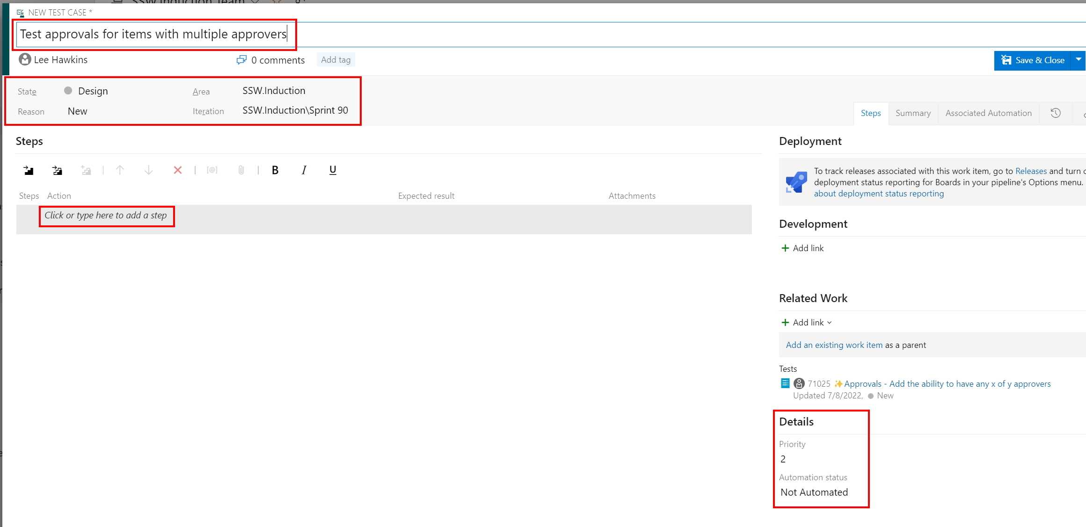Screen dimensions: 1086x527
Task: Open the State field showing Design
Action: pos(93,91)
